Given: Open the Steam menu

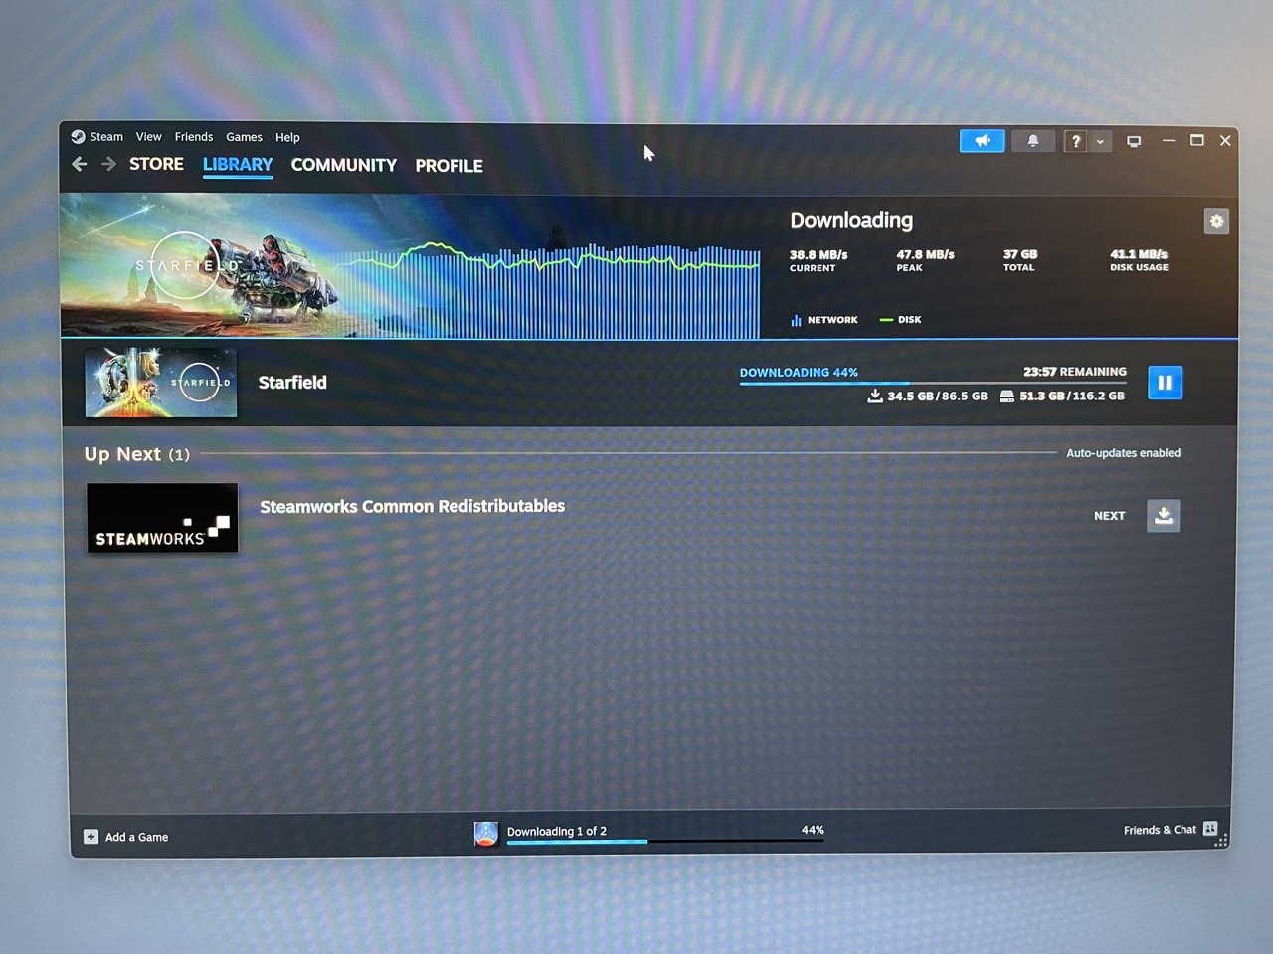Looking at the screenshot, I should [x=106, y=137].
